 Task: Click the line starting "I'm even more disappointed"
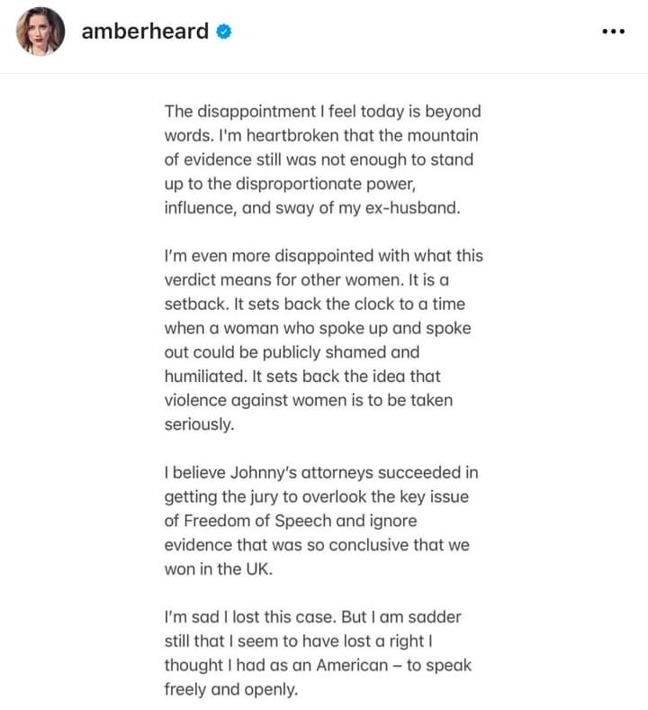point(323,256)
